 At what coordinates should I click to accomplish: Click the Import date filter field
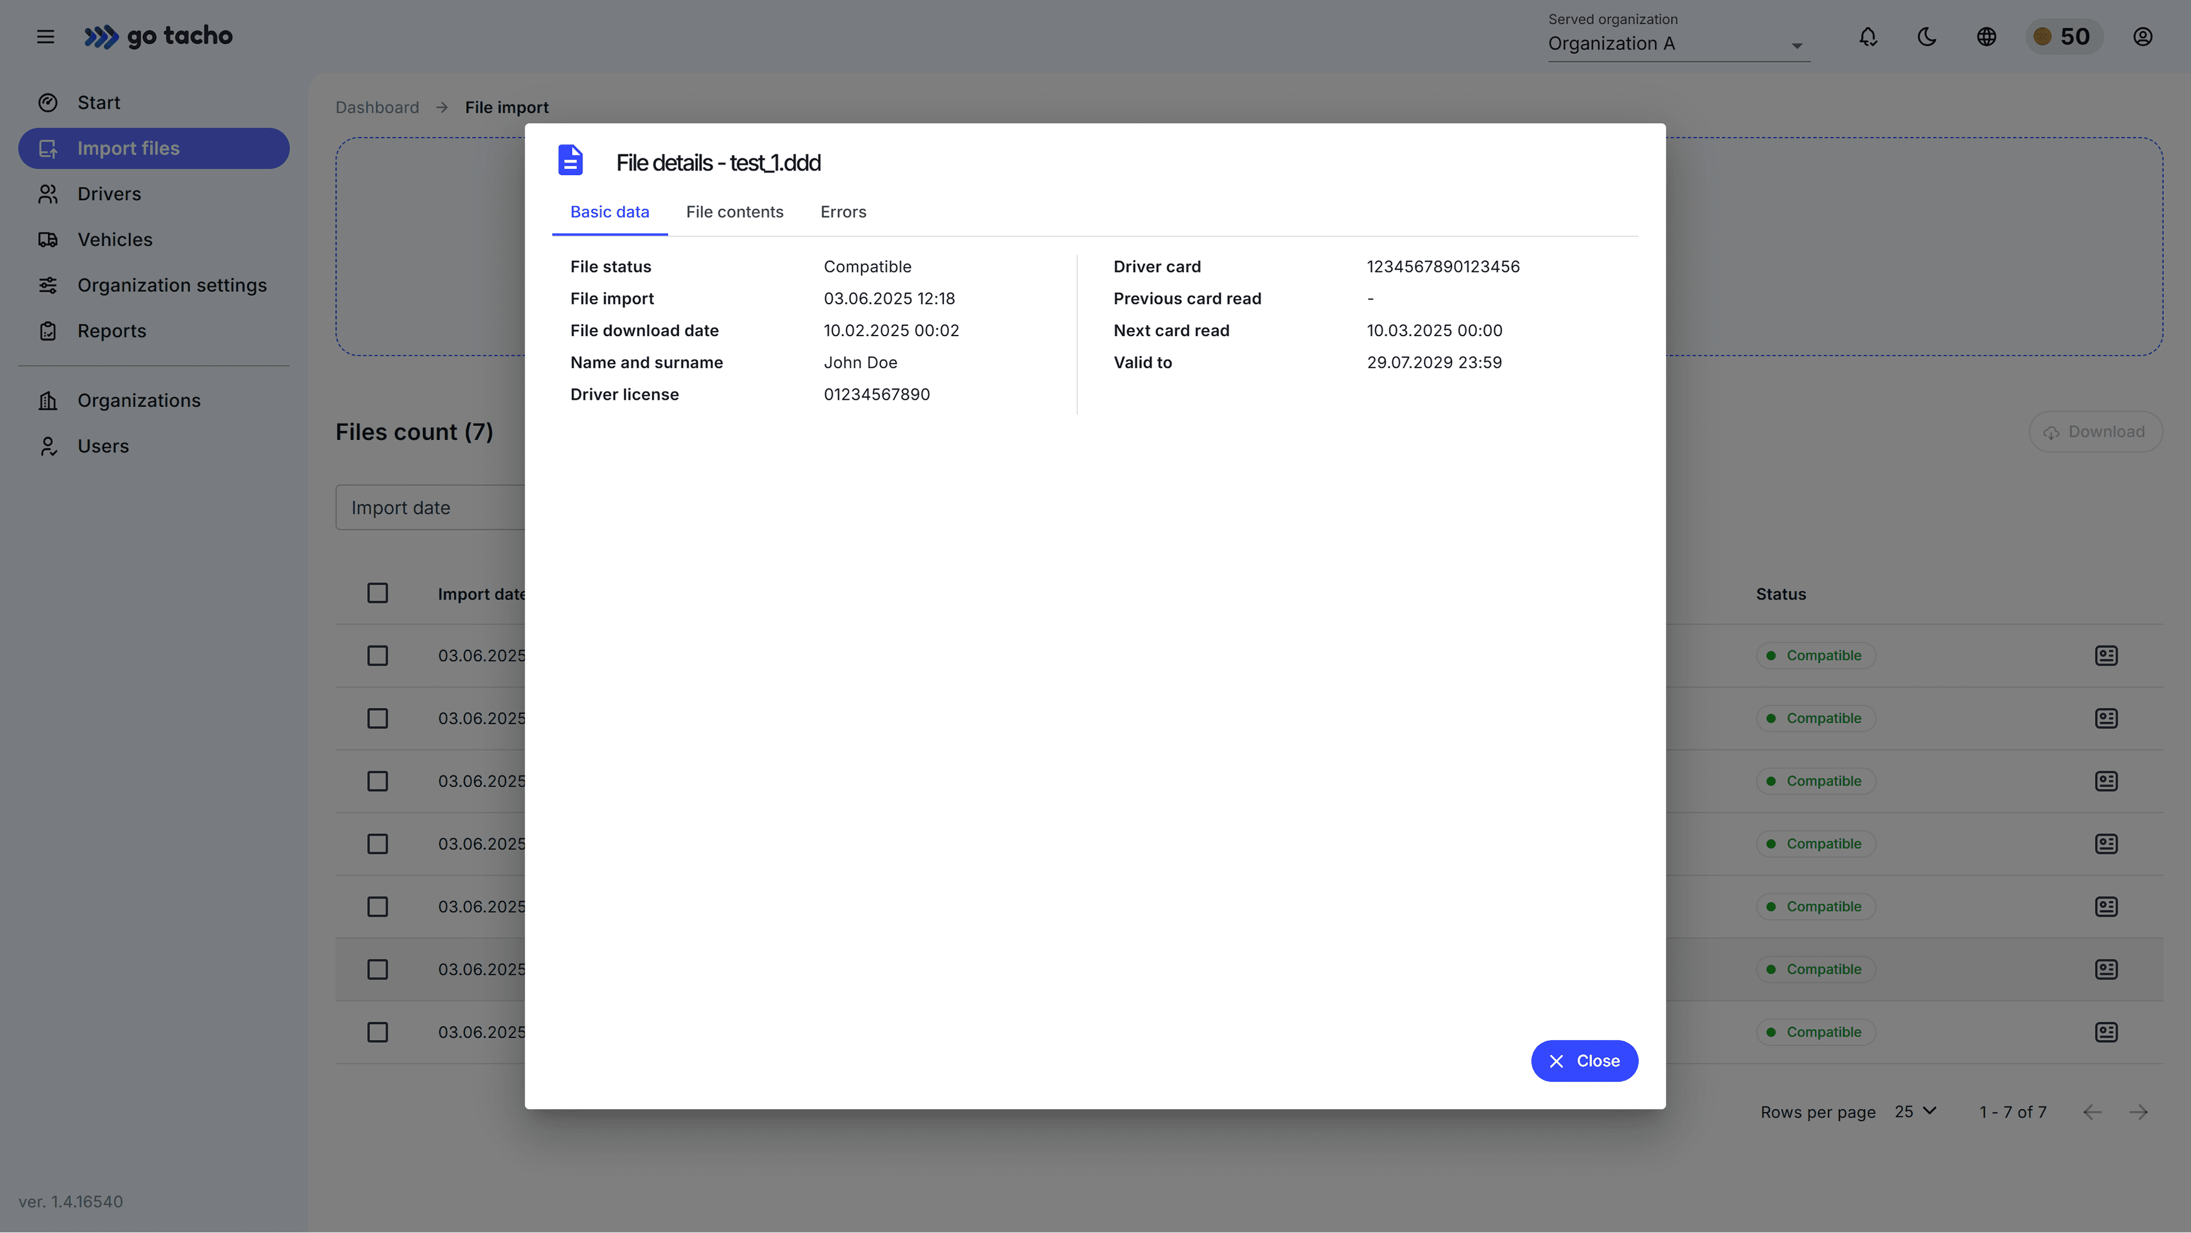tap(430, 508)
